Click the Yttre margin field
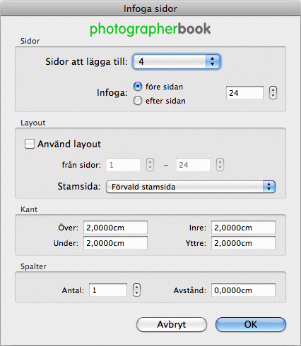This screenshot has width=301, height=346. 243,243
